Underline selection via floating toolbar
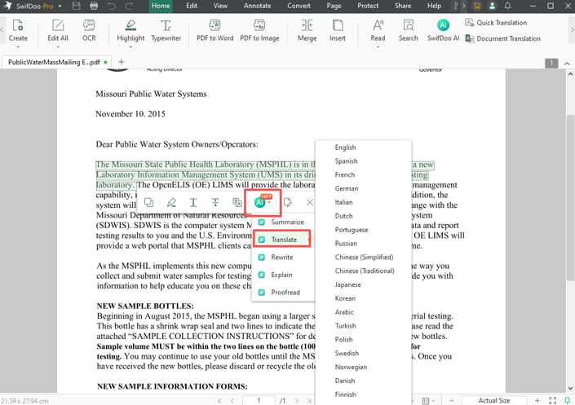 (x=193, y=202)
